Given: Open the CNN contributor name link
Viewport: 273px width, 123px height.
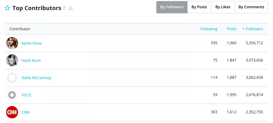Looking at the screenshot, I should pyautogui.click(x=25, y=112).
